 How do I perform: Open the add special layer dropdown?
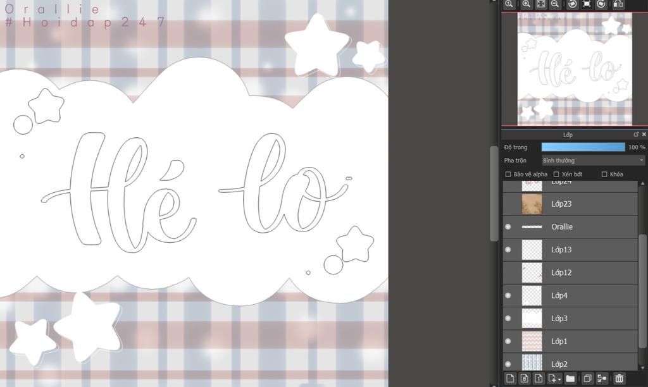[x=554, y=378]
